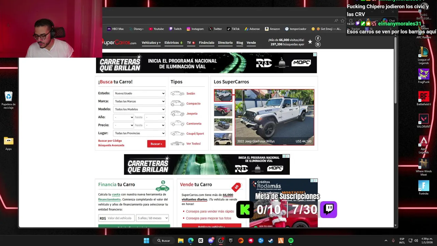Open the Vende menu item

point(251,43)
